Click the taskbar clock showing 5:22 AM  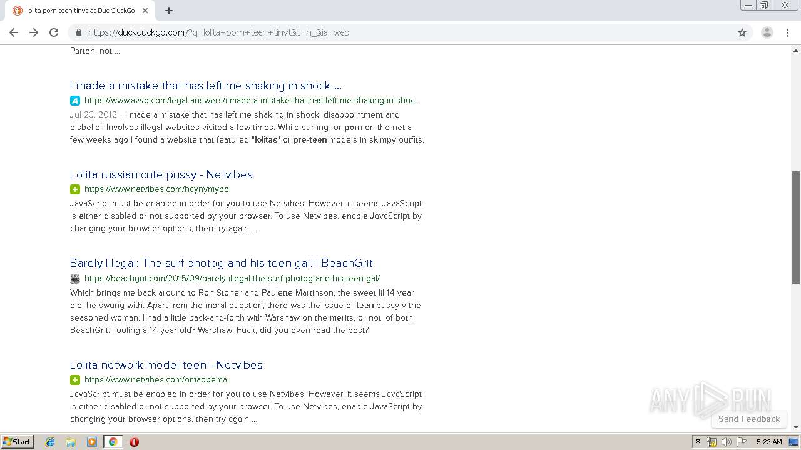(x=769, y=442)
